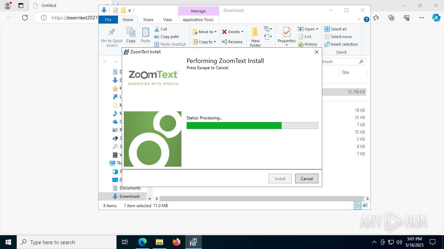Show hidden tray icons chevron
This screenshot has height=249, width=444.
374,242
